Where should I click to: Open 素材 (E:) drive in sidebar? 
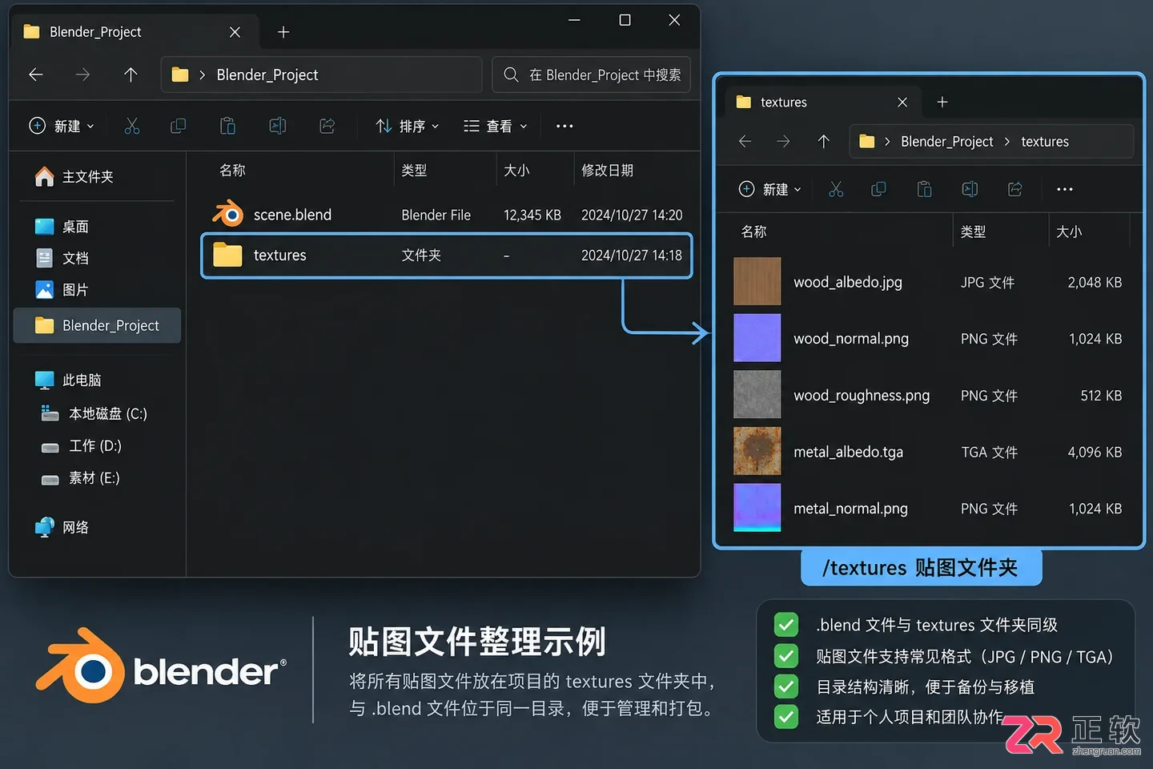pyautogui.click(x=81, y=477)
